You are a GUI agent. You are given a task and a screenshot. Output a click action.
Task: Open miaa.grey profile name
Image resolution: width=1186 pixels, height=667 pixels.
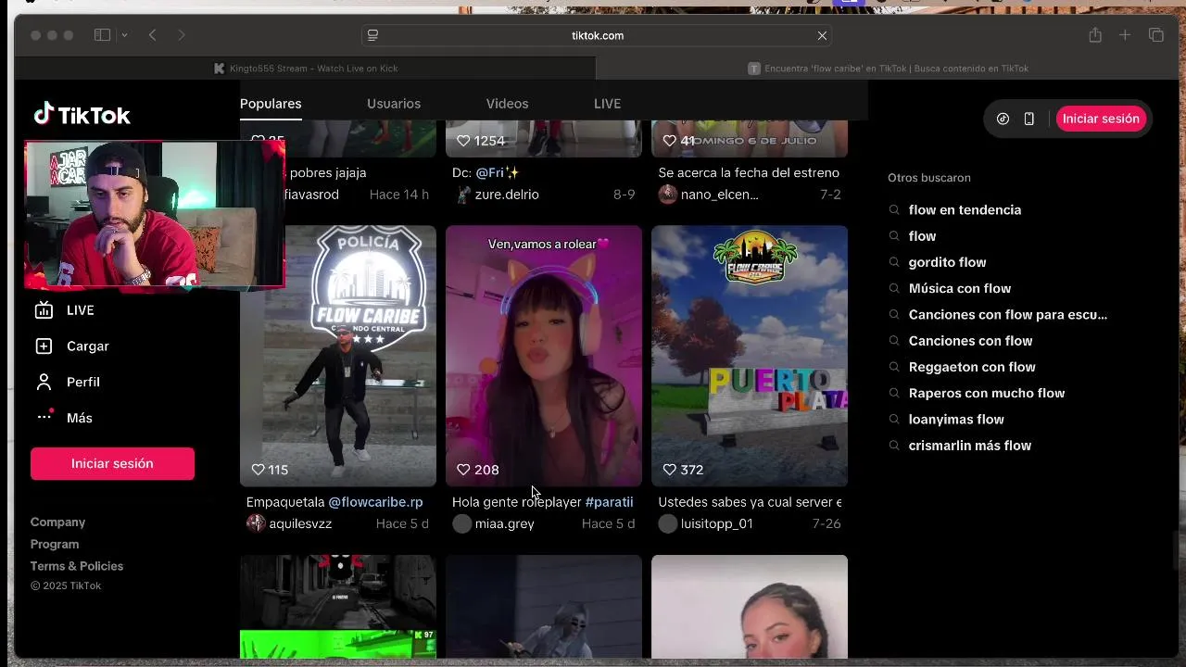[x=504, y=523]
